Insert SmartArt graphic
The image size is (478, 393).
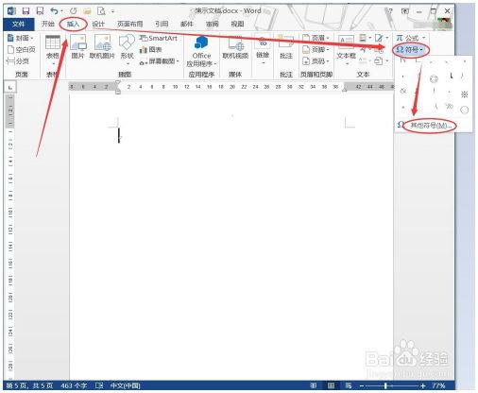pos(159,38)
